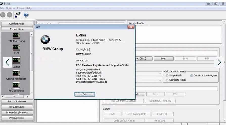Viewport: 226px width, 125px height.
Task: Click HW-IDs from SVTactual button
Action: [123, 101]
